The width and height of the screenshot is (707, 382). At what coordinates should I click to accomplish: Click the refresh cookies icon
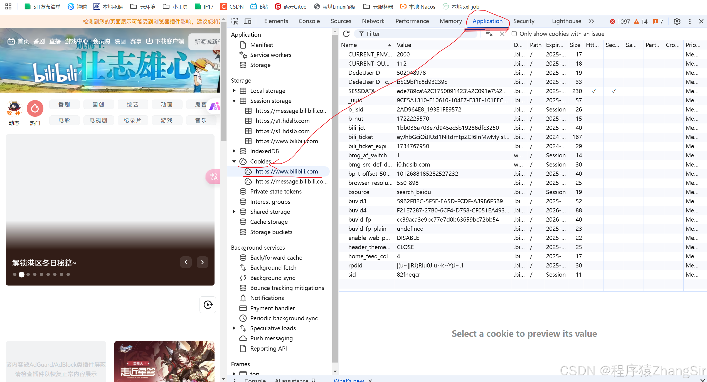(346, 34)
